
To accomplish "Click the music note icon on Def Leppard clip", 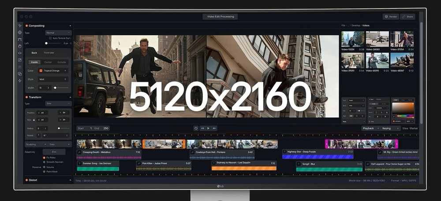I will click(368, 164).
